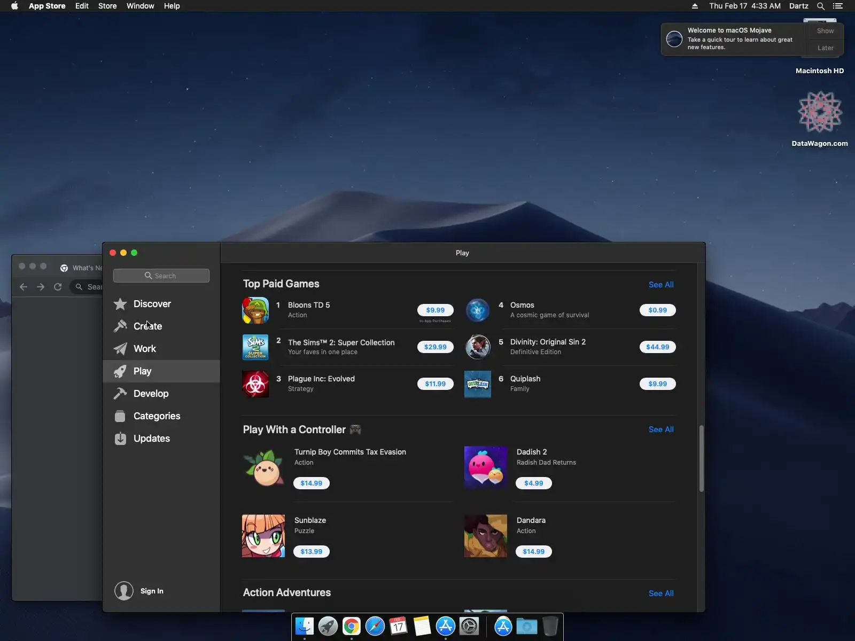The height and width of the screenshot is (641, 855).
Task: Click Show on the Mojave welcome notification
Action: [x=825, y=31]
